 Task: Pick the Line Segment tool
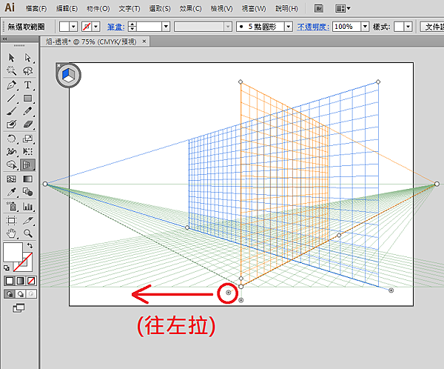(x=11, y=98)
